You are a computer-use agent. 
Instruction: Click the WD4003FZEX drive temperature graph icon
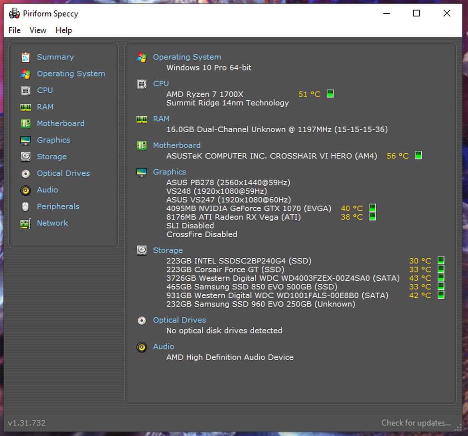[x=441, y=278]
